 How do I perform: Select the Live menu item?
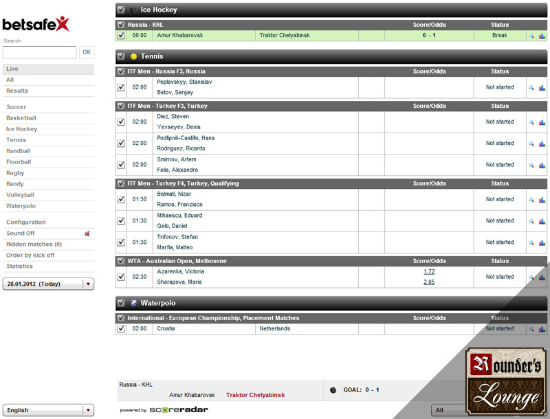(48, 69)
